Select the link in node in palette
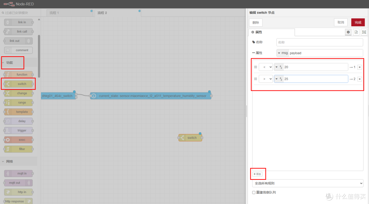Viewport: 369px width, 204px height. (x=18, y=22)
